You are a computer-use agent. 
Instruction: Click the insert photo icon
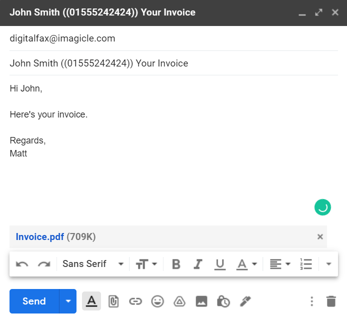(201, 301)
